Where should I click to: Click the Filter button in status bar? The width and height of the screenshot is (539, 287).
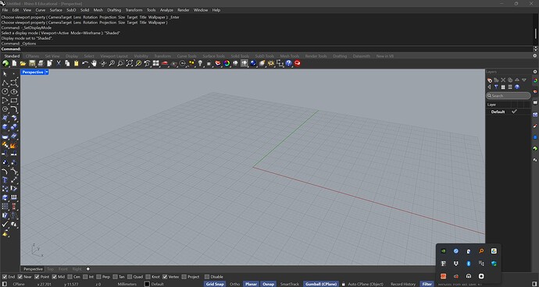pyautogui.click(x=427, y=284)
